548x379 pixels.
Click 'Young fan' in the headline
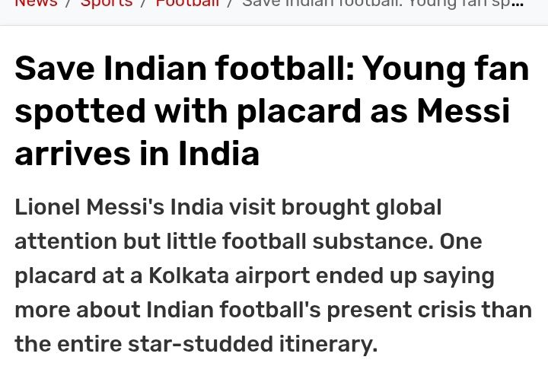tap(445, 69)
